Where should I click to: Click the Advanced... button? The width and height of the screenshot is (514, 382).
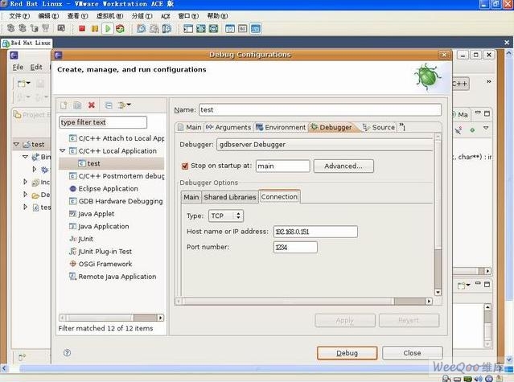[x=343, y=166]
